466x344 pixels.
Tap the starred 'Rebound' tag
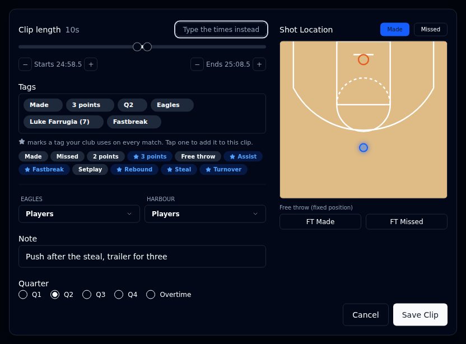(x=134, y=169)
